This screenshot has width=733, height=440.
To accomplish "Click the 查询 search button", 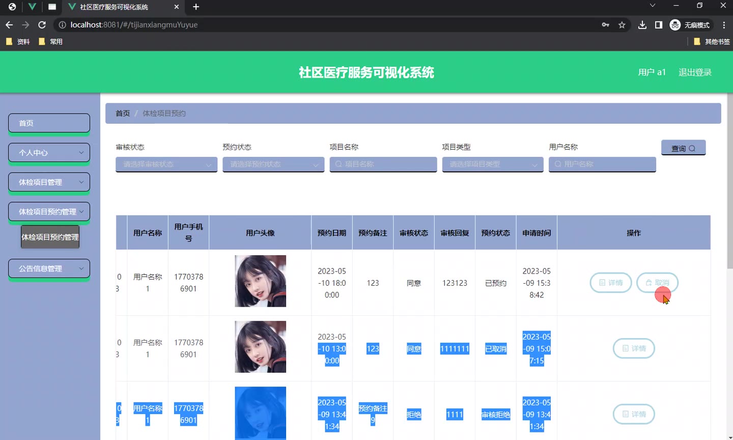I will (x=683, y=148).
